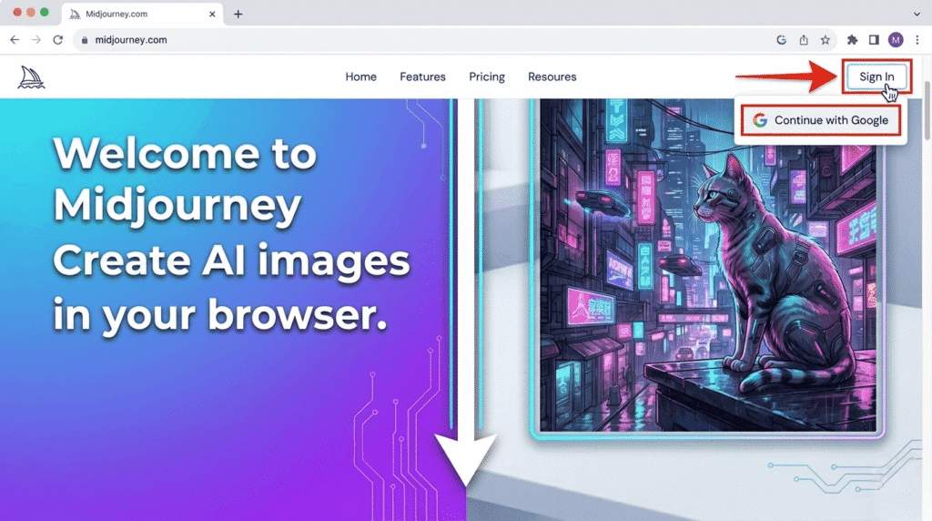Click the browser forward arrow
Screen dimensions: 932x521
pos(36,40)
